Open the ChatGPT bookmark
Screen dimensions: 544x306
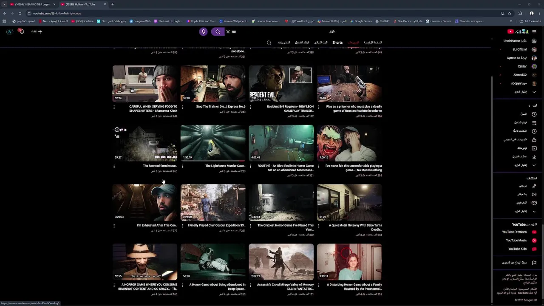point(382,21)
